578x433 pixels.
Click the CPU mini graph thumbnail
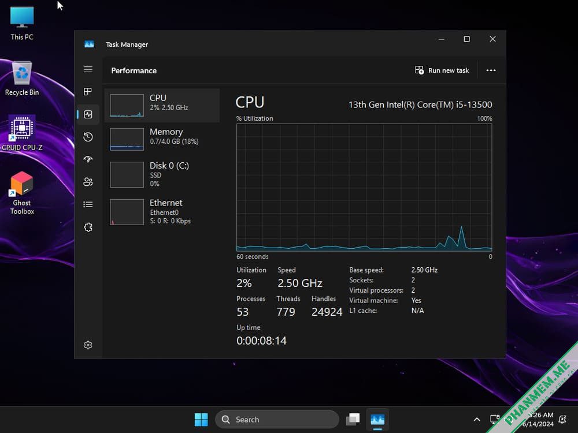(127, 106)
